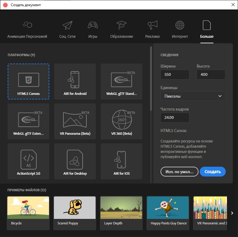
Task: Show next sample files with right arrow
Action: pos(232,213)
